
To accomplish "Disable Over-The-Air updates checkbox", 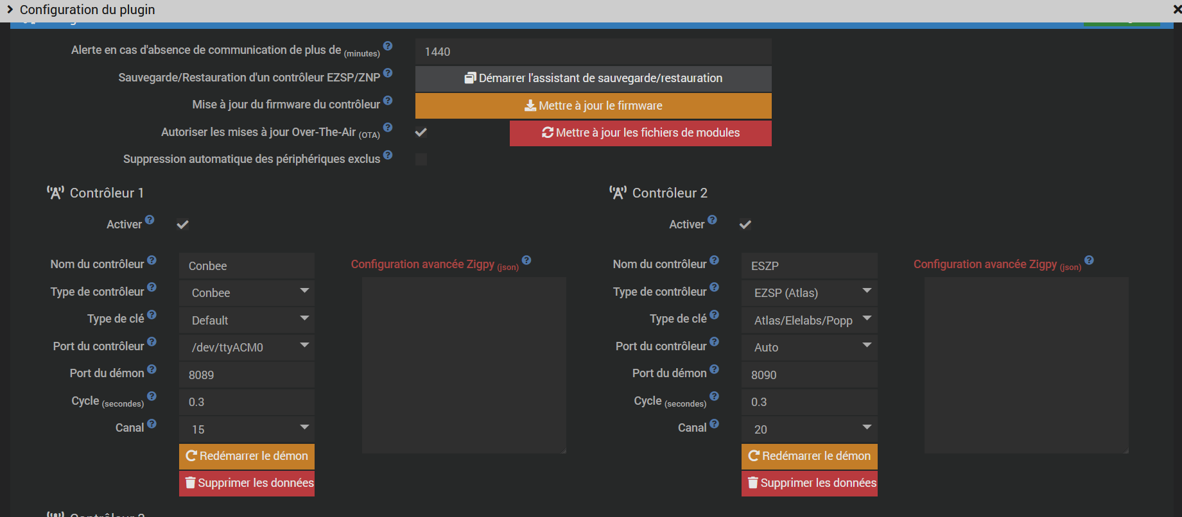I will (x=421, y=133).
